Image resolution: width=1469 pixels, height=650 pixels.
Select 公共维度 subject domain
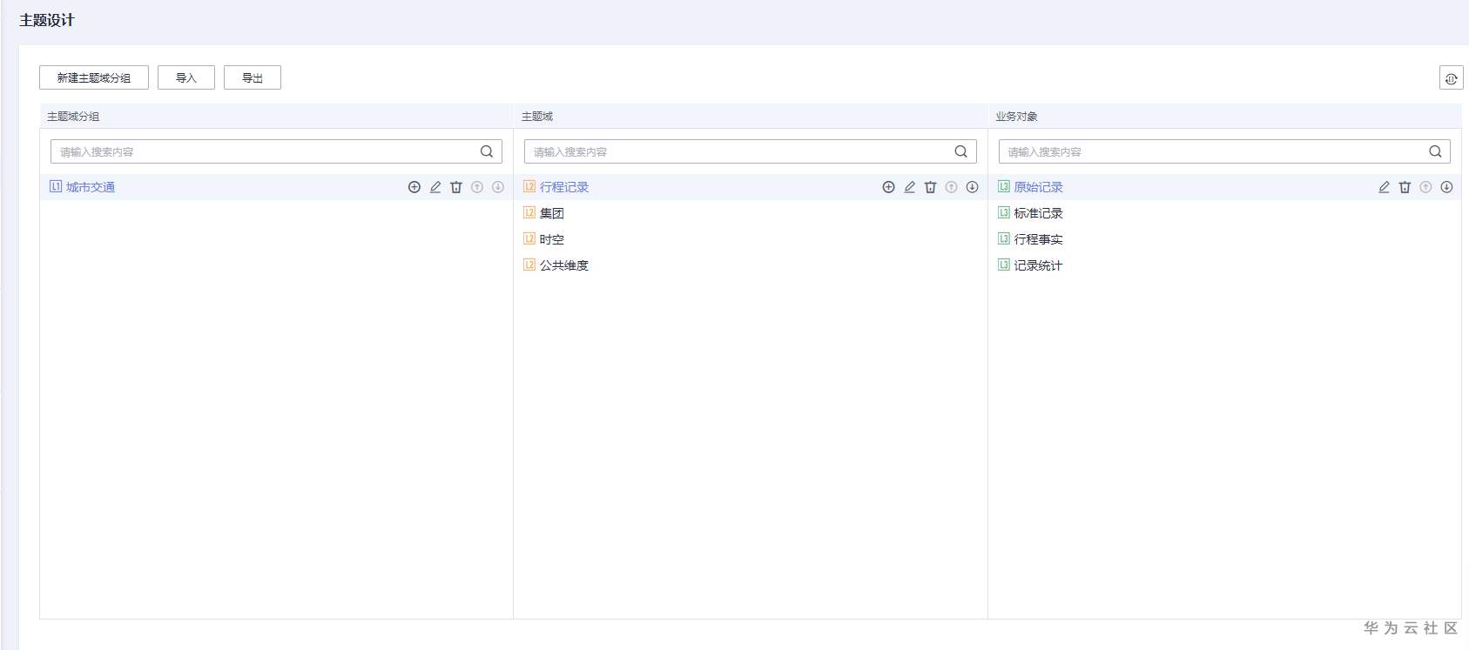564,265
